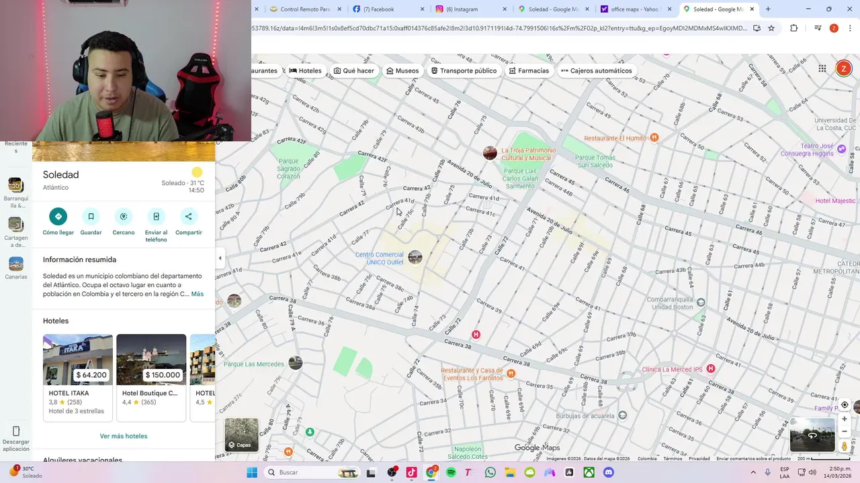Viewport: 860px width, 483px height.
Task: Open Hotel Boutique card priced $150.000
Action: pyautogui.click(x=151, y=377)
